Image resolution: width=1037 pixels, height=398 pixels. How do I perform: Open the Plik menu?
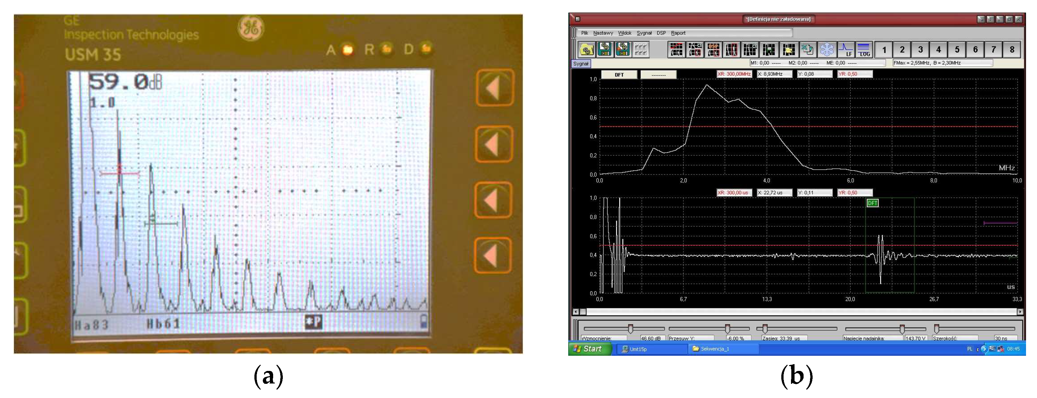(x=584, y=33)
